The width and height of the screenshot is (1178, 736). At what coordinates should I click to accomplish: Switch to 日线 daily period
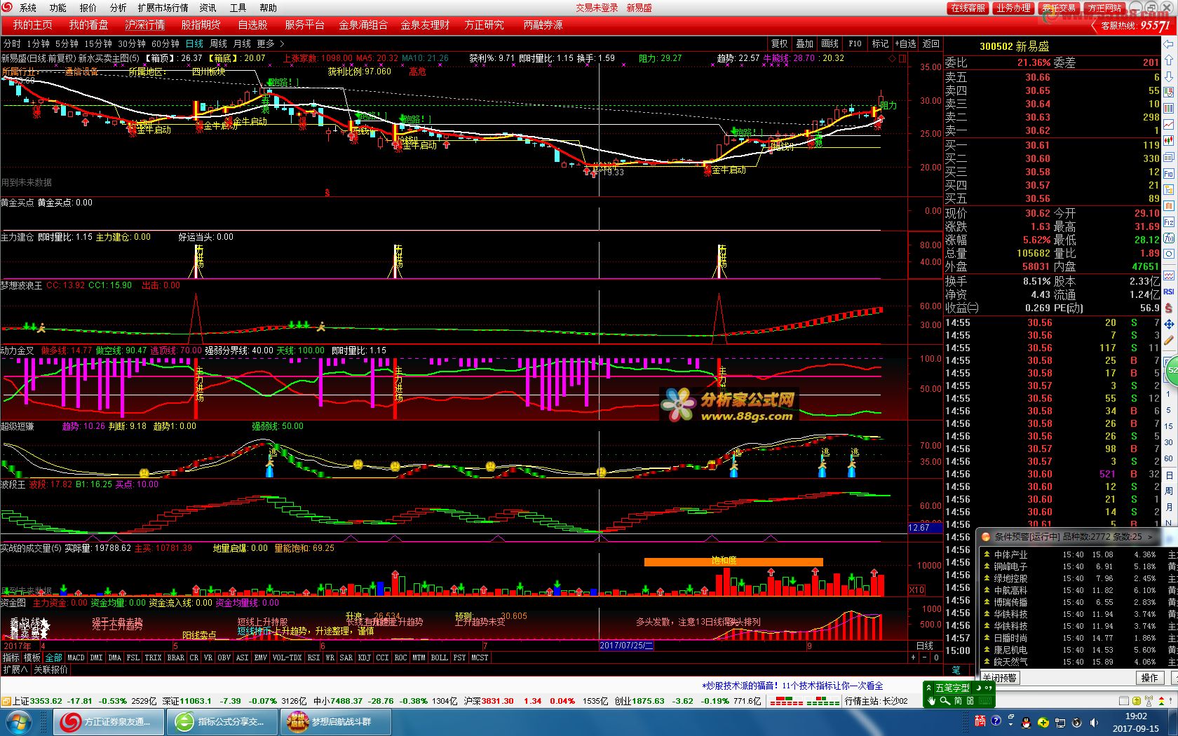pyautogui.click(x=194, y=43)
